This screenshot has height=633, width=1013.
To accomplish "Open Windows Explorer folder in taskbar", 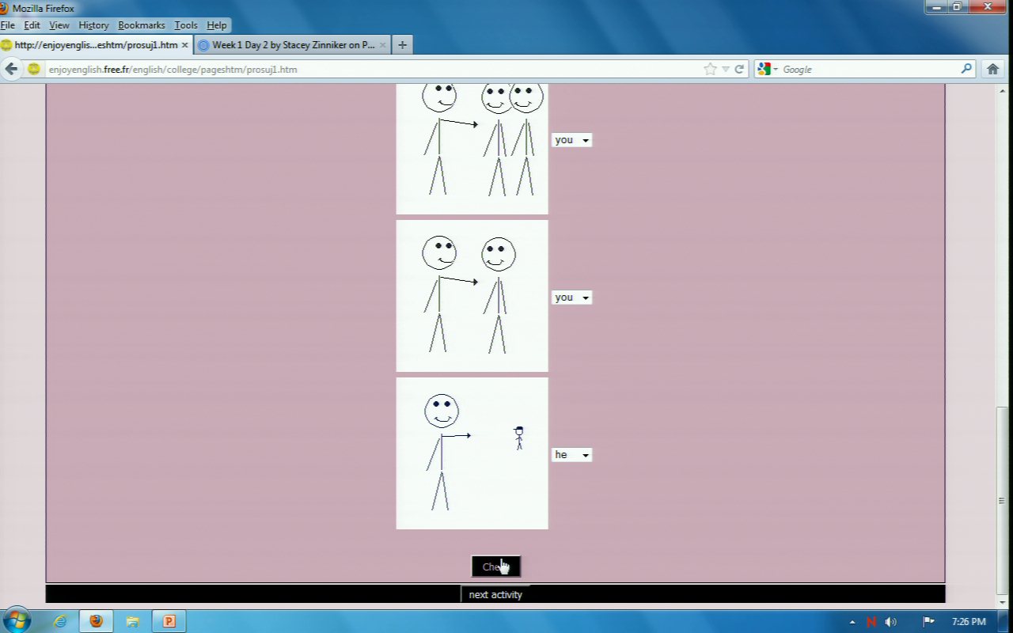I will [132, 621].
